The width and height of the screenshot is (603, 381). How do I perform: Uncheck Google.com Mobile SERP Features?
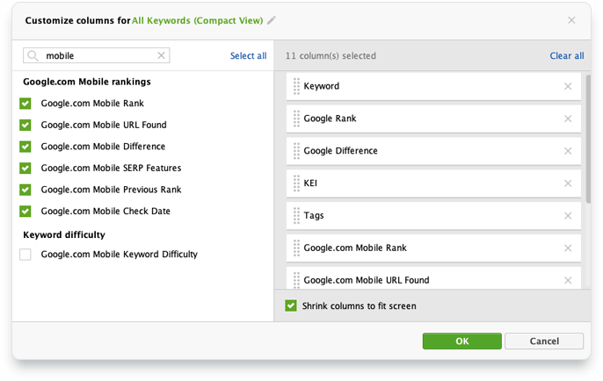pos(25,168)
